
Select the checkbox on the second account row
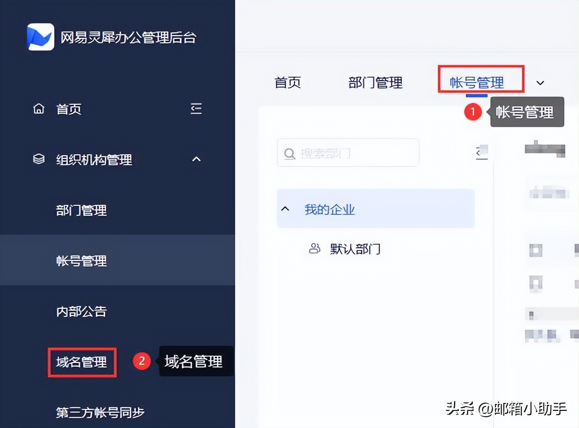pos(536,282)
